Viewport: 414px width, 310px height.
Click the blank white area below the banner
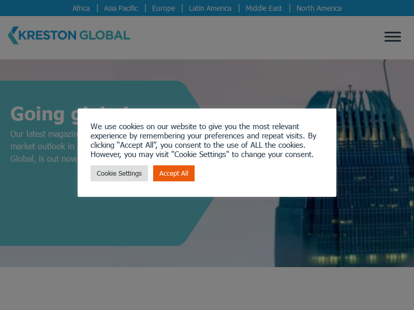pos(207,288)
